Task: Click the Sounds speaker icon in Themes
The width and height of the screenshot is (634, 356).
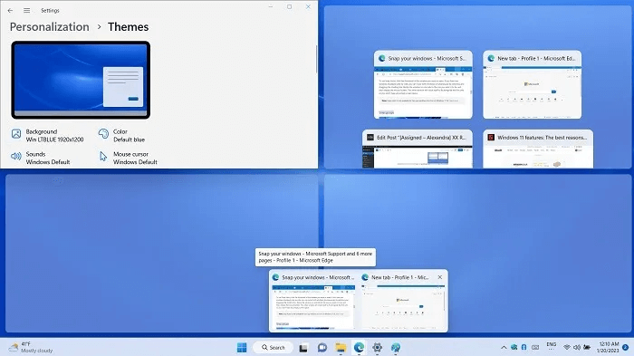Action: 16,156
